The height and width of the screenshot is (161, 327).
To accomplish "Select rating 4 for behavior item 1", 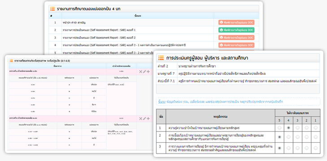I will click(288, 128).
